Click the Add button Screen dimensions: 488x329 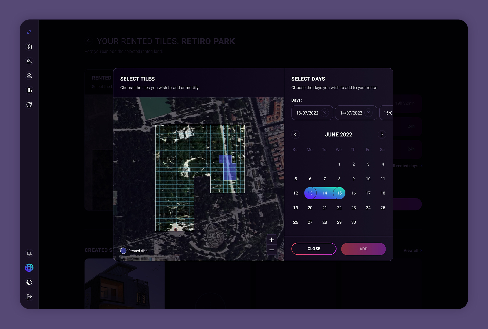363,249
